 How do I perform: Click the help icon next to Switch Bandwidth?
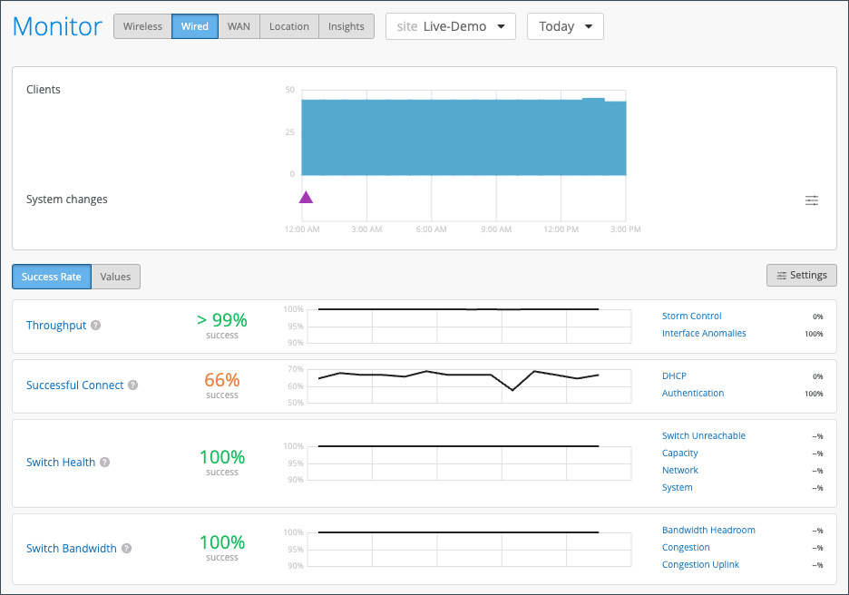tap(127, 549)
